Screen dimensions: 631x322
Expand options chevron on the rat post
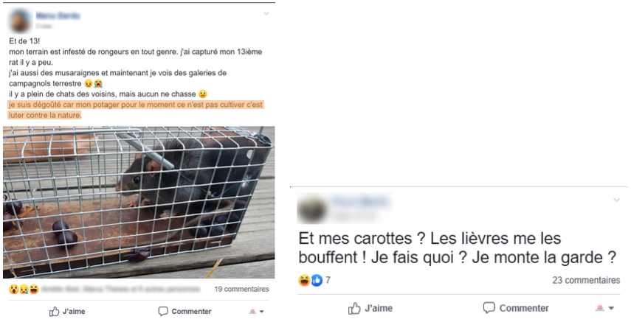click(x=266, y=14)
